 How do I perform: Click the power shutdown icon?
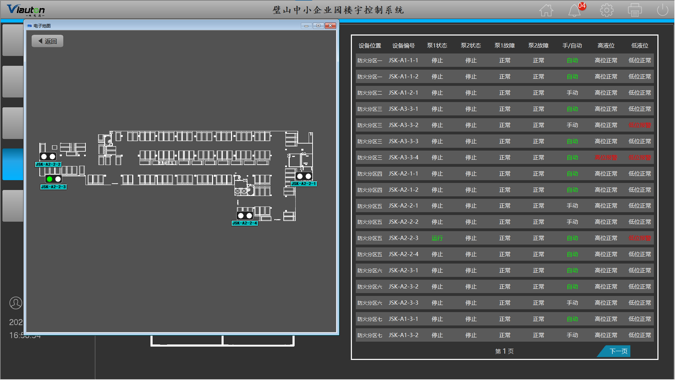click(x=662, y=10)
